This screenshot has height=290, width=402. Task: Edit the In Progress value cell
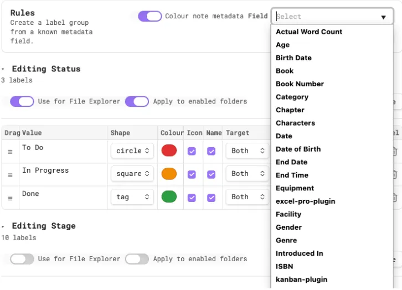(63, 174)
